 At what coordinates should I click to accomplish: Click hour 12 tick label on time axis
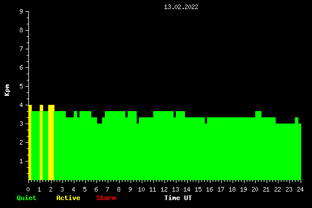coord(164,189)
